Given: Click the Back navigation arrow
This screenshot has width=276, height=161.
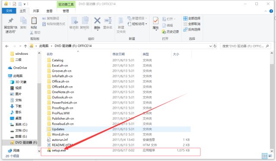Looking at the screenshot, I should coord(7,46).
